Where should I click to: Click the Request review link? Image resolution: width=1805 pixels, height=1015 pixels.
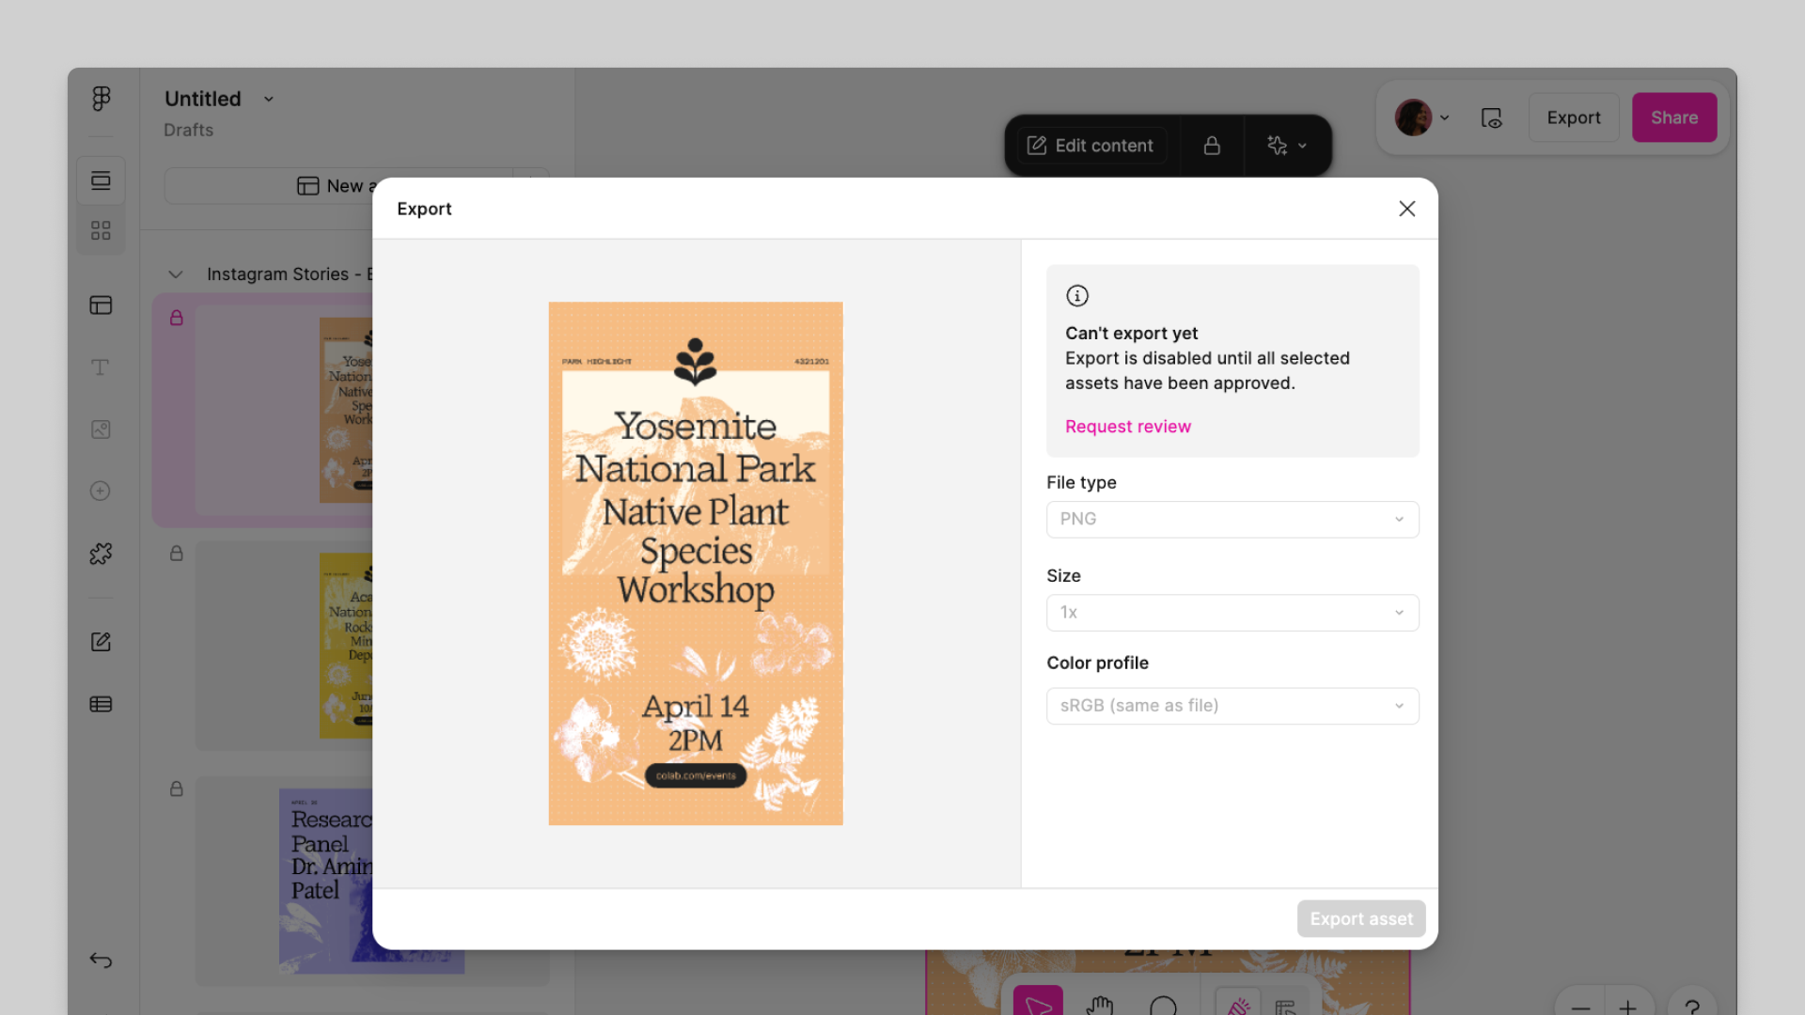tap(1127, 427)
